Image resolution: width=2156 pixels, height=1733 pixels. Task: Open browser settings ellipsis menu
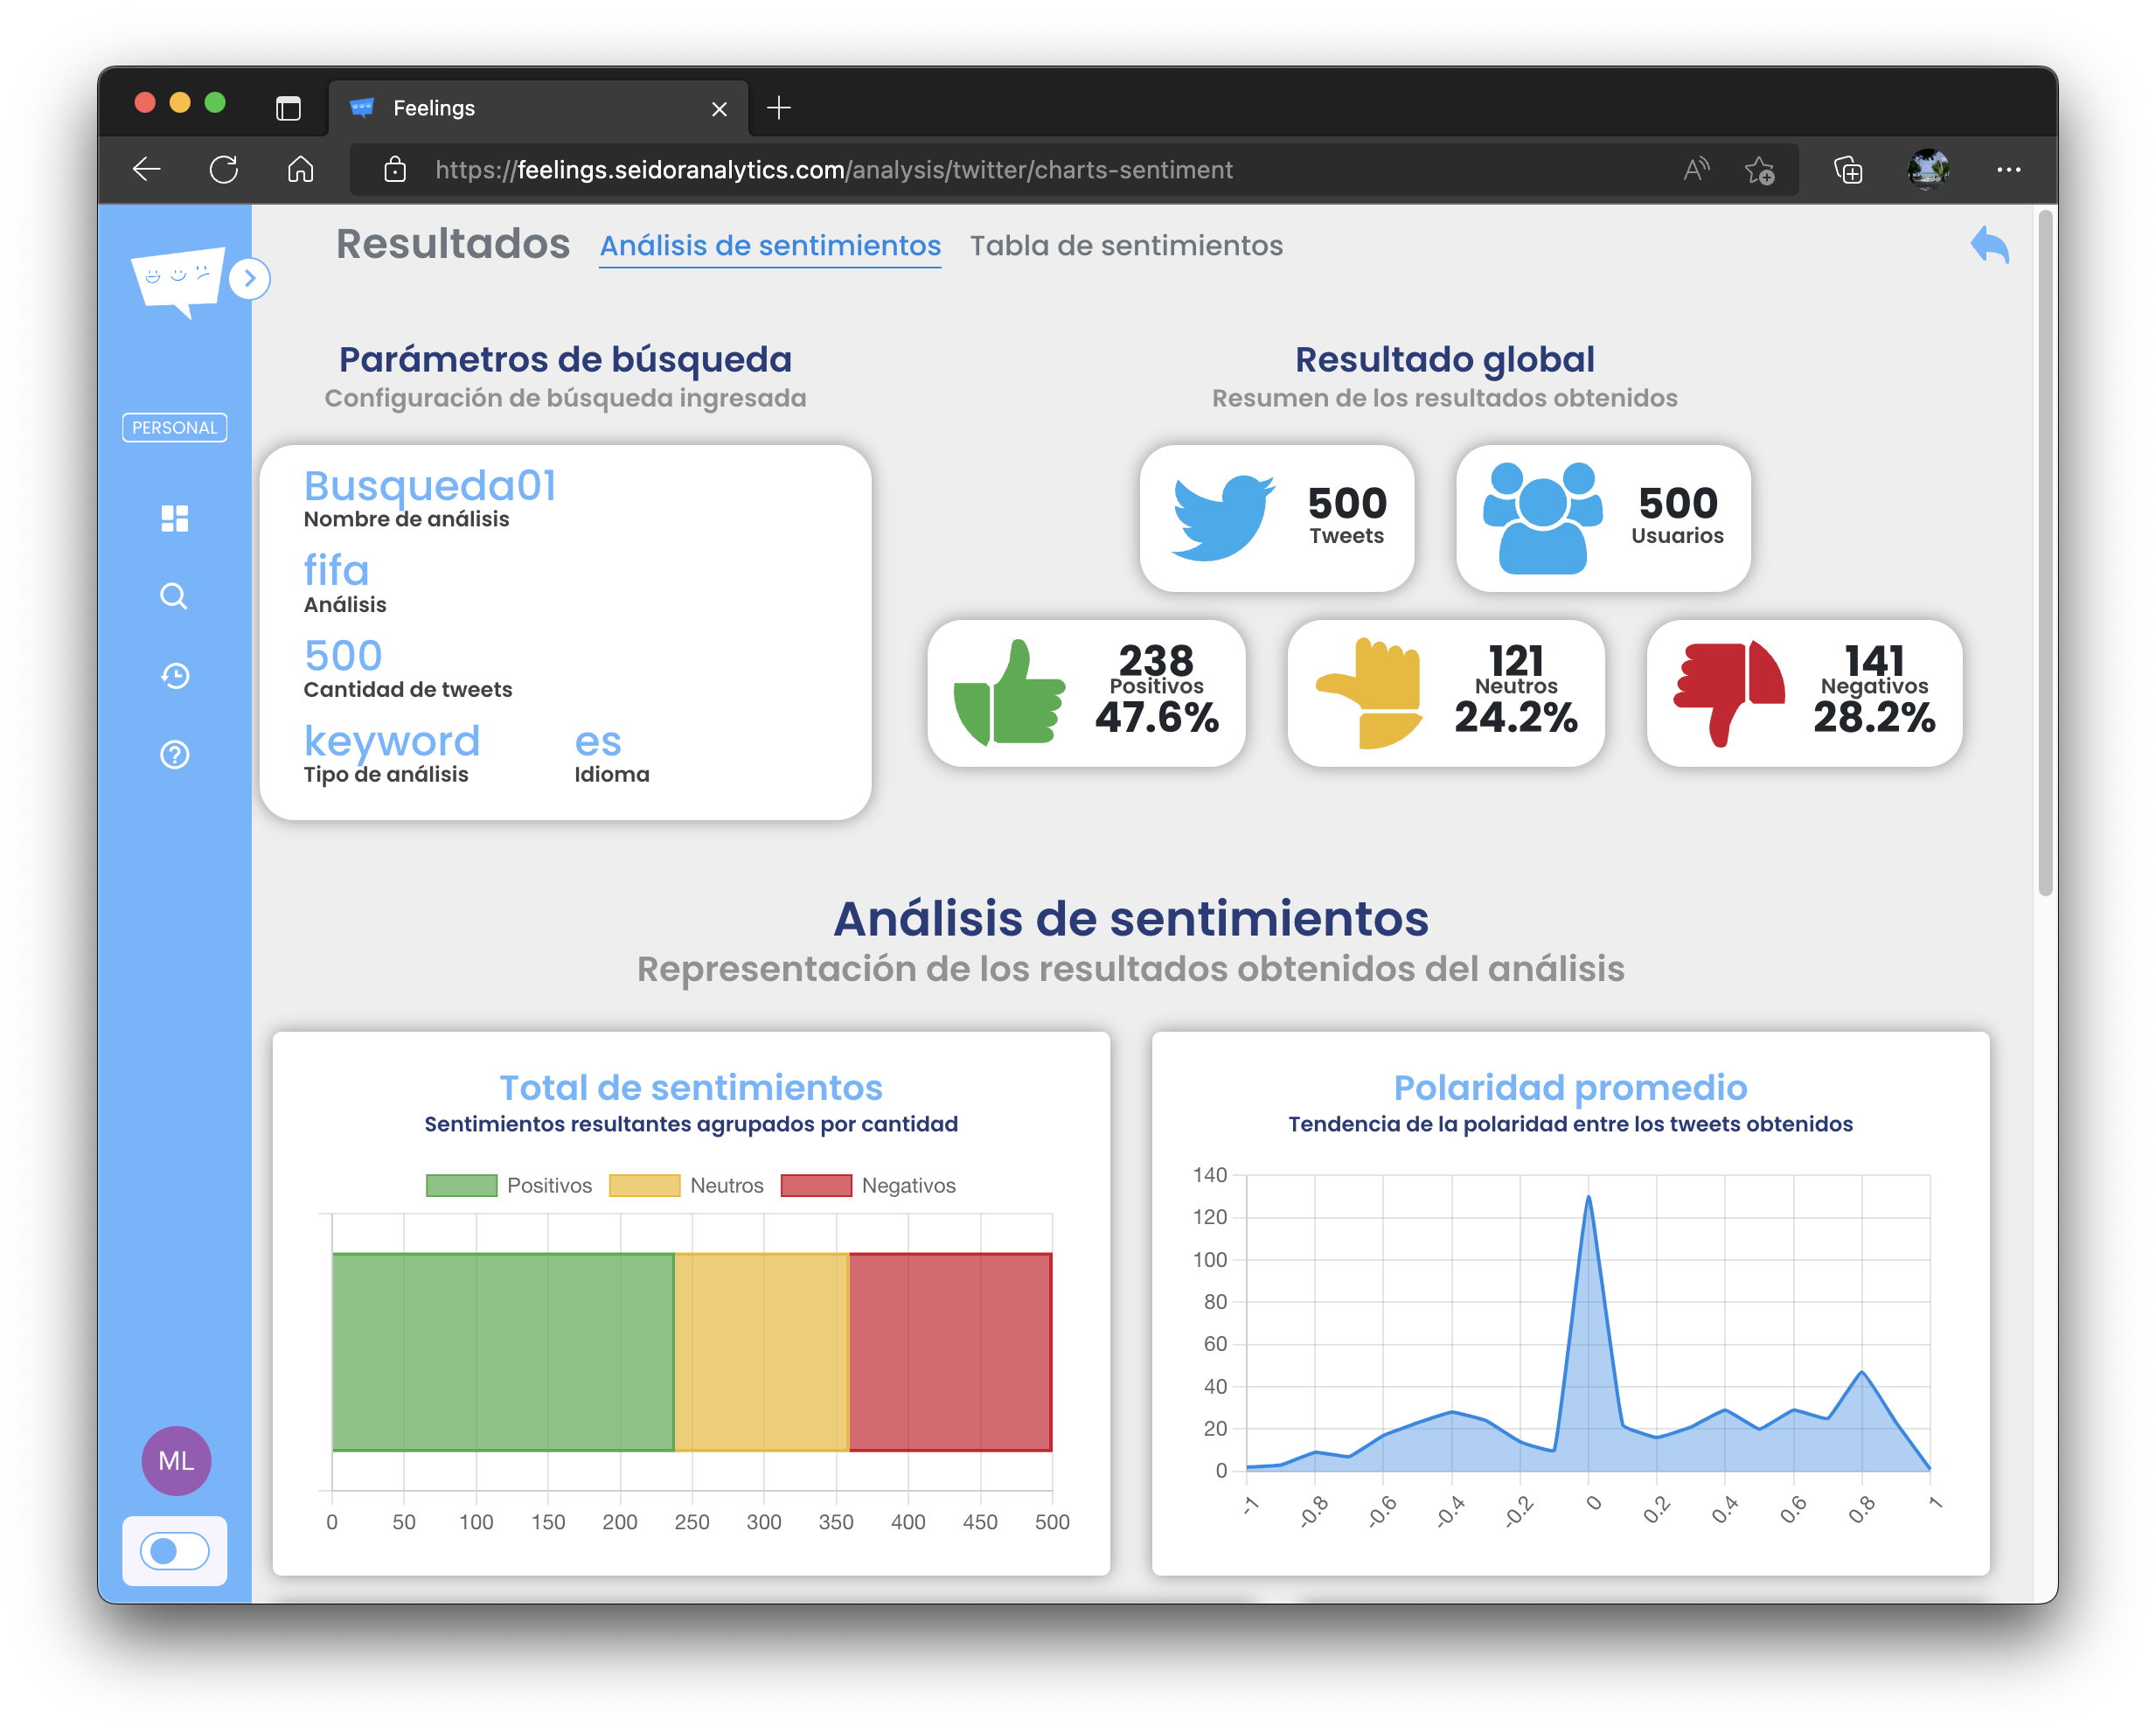[2008, 170]
